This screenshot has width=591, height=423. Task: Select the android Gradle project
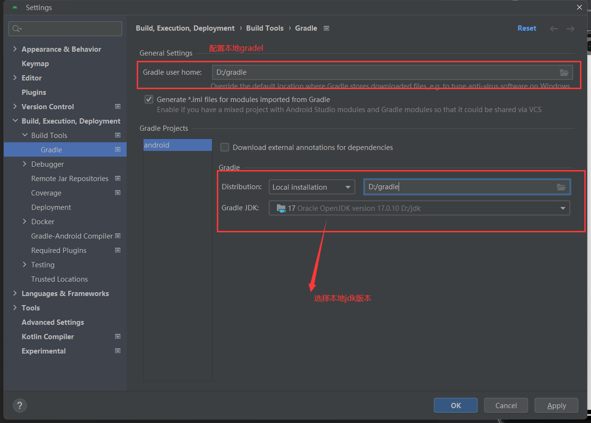tap(177, 145)
